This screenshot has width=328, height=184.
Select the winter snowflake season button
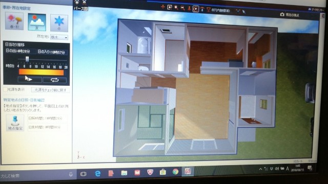click(x=59, y=23)
